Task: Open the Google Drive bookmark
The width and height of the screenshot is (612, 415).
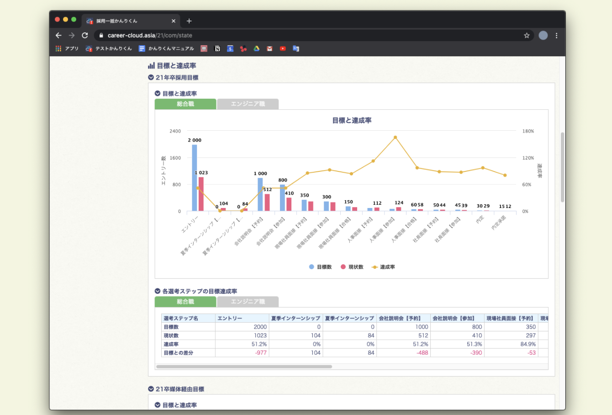Action: (257, 48)
